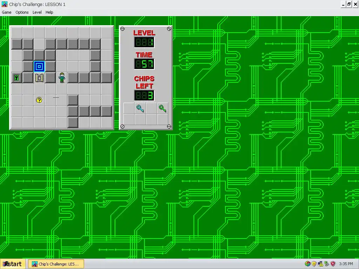Open the Game menu
Viewport: 359px width, 269px height.
pyautogui.click(x=7, y=12)
